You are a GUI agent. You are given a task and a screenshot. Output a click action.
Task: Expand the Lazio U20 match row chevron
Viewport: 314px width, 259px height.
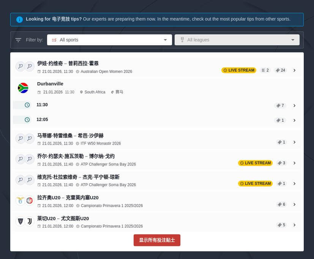click(295, 204)
